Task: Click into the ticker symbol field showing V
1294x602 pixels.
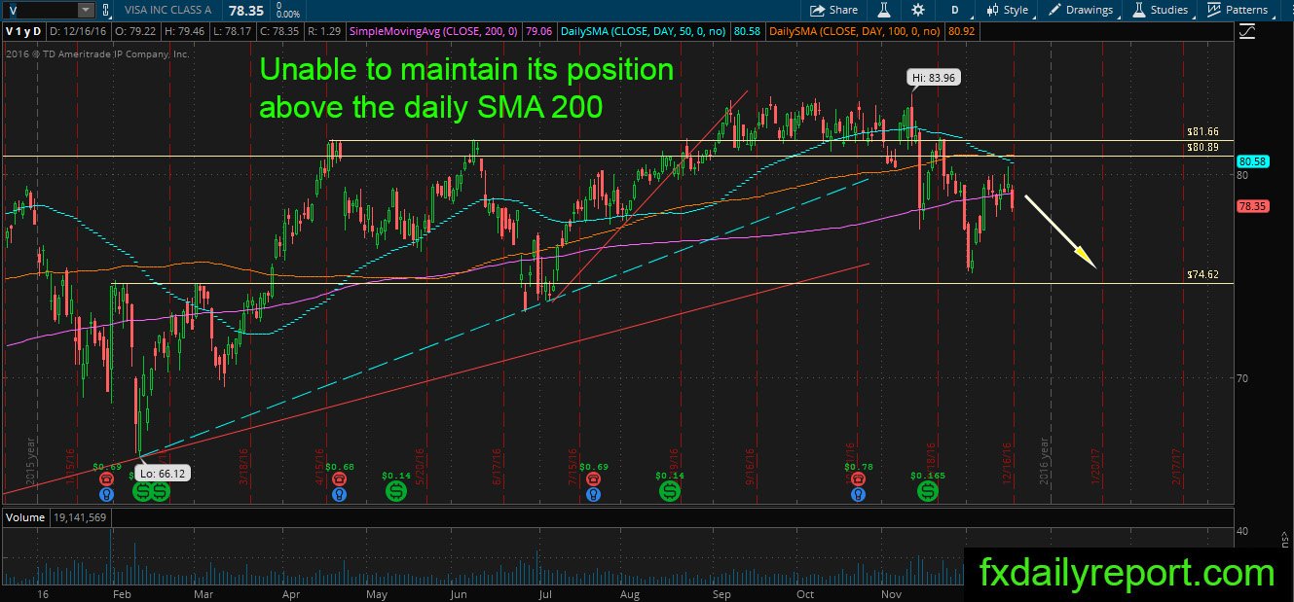Action: pos(39,10)
